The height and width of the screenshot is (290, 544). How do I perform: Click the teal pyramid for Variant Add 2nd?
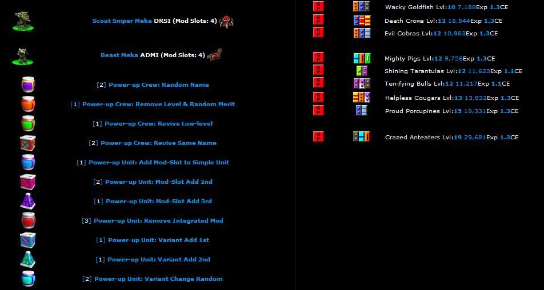(28, 259)
